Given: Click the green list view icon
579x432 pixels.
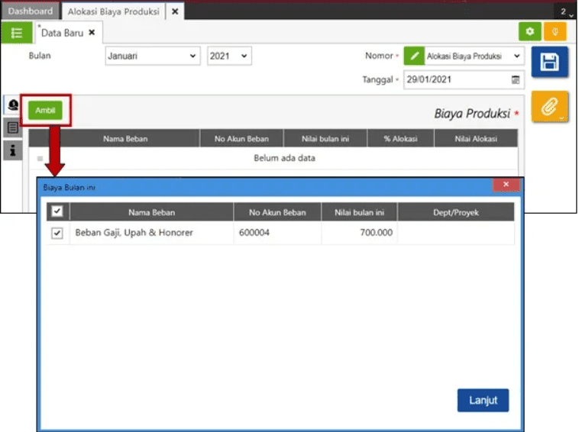Looking at the screenshot, I should point(17,33).
